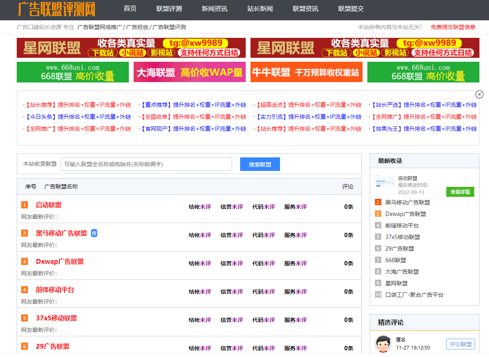This screenshot has width=489, height=357.
Task: Click the left 星网联盟 red banner
Action: (x=131, y=48)
